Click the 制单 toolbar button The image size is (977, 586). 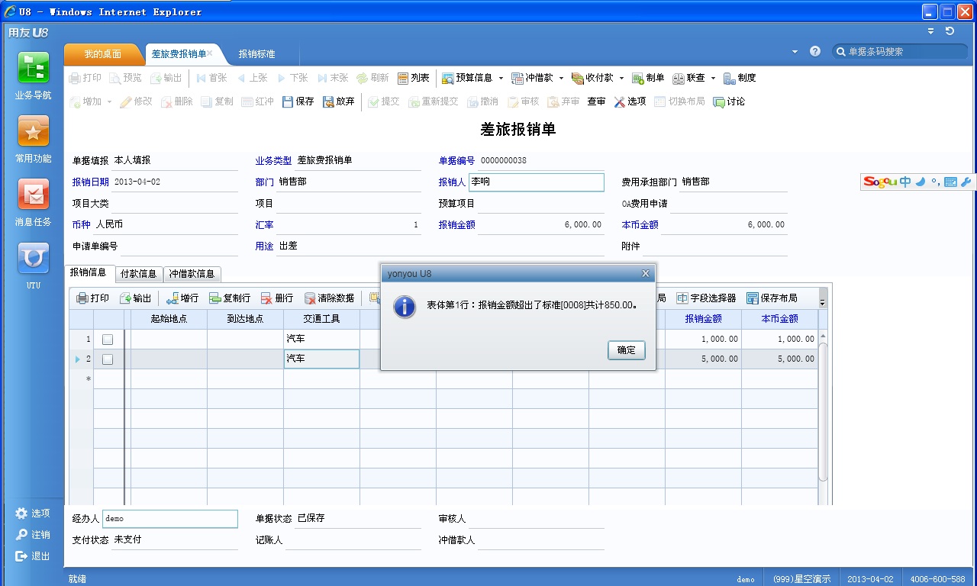pyautogui.click(x=648, y=78)
